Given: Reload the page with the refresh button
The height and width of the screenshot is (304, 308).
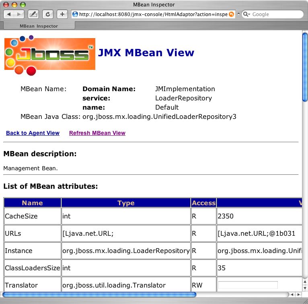Looking at the screenshot, I should 48,14.
